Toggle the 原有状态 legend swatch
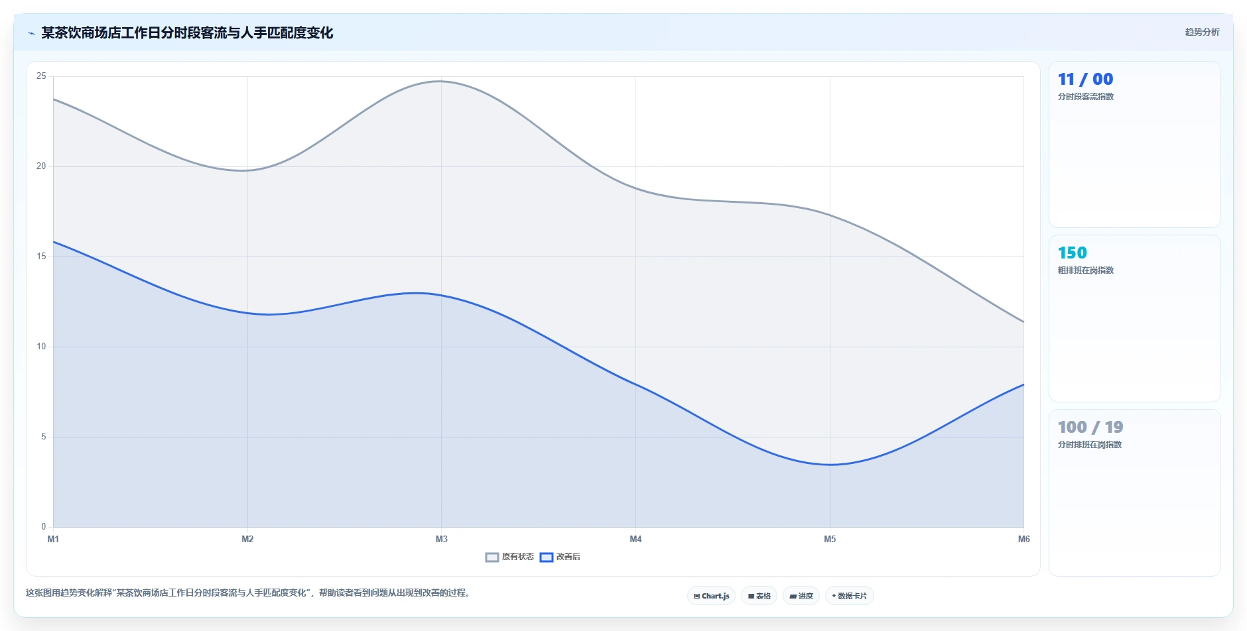 (492, 557)
